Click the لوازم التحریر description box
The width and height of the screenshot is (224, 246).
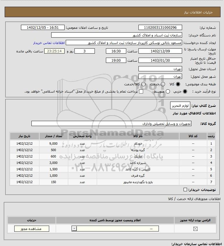180,106
